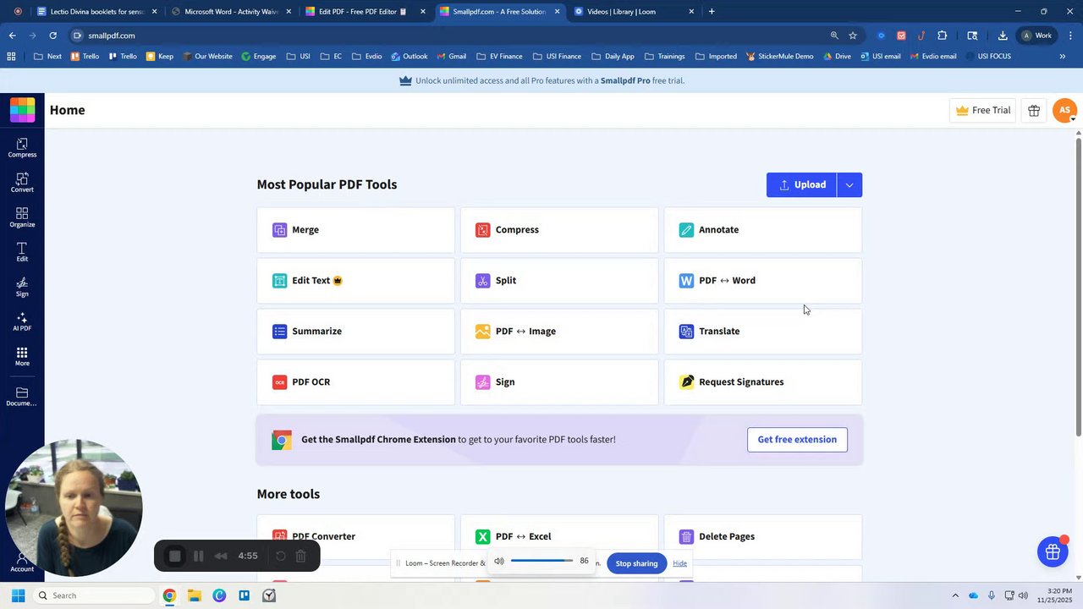The image size is (1083, 609).
Task: Launch AI PDF from the sidebar
Action: pyautogui.click(x=22, y=321)
